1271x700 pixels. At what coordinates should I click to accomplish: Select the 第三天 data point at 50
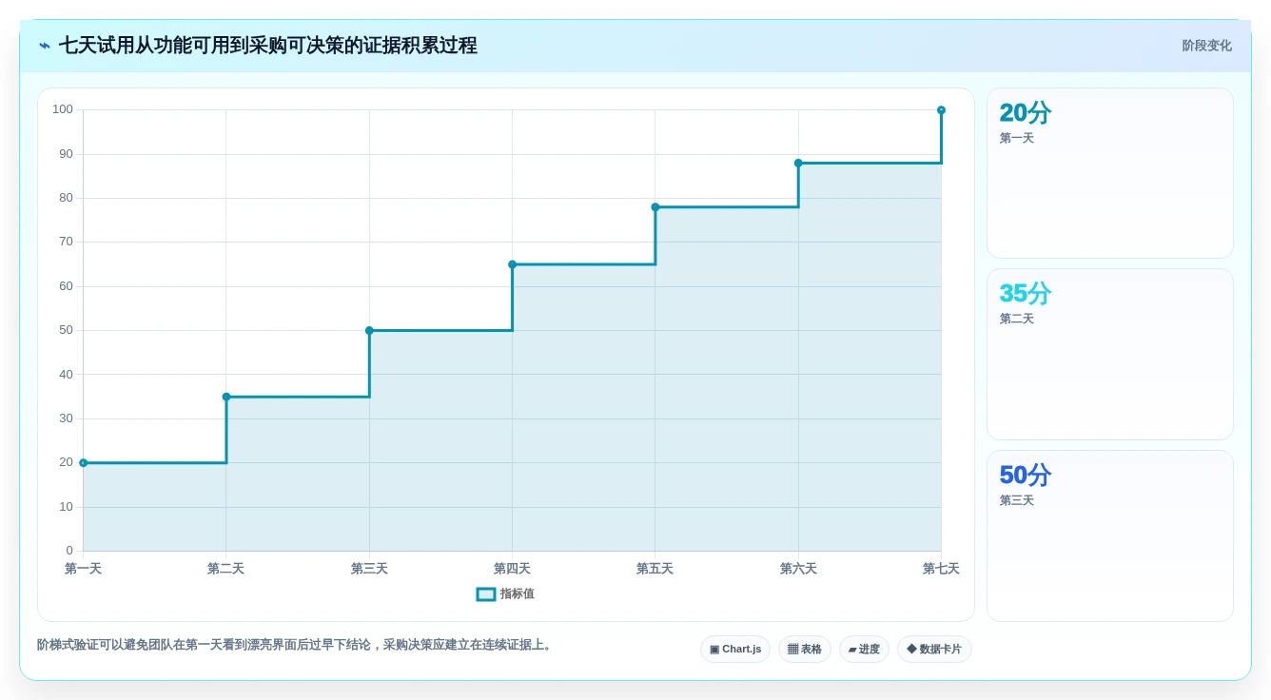coord(369,331)
